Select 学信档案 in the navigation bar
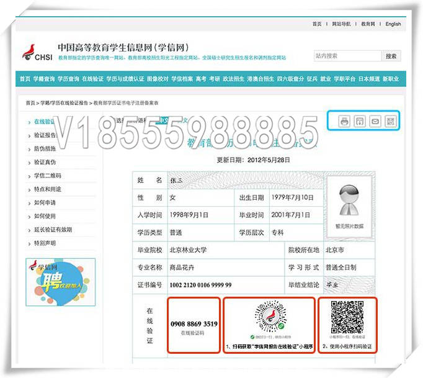 [x=182, y=79]
